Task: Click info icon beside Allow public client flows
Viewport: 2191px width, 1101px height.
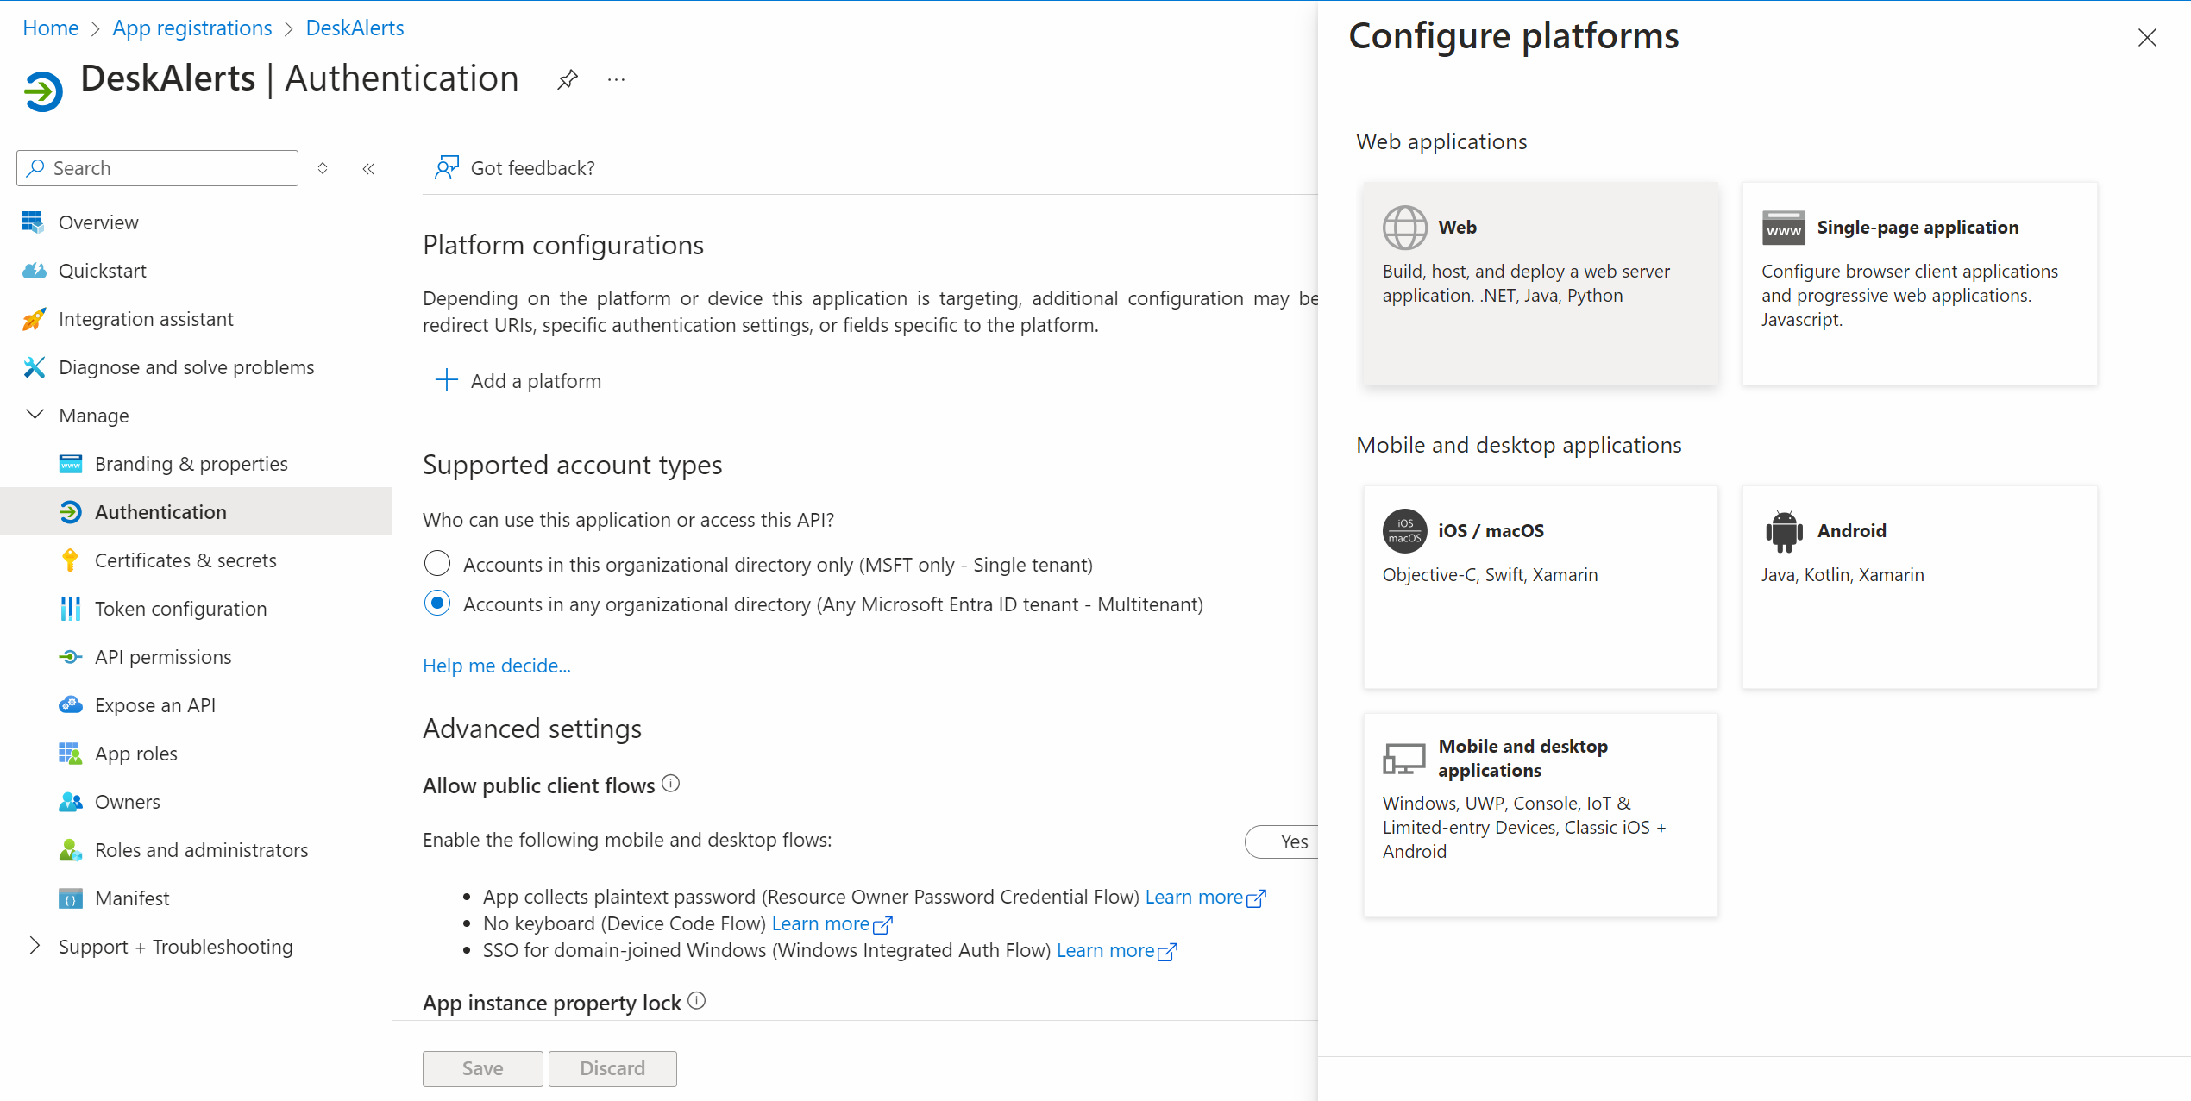Action: pyautogui.click(x=670, y=784)
